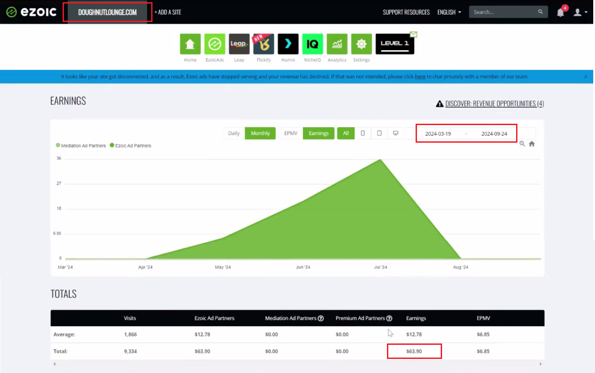
Task: Open the Home dashboard icon
Action: 190,44
